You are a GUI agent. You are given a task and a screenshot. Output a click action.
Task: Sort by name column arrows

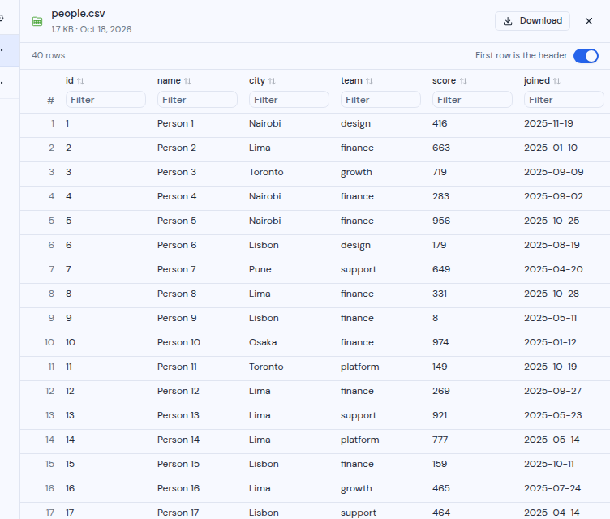(187, 81)
